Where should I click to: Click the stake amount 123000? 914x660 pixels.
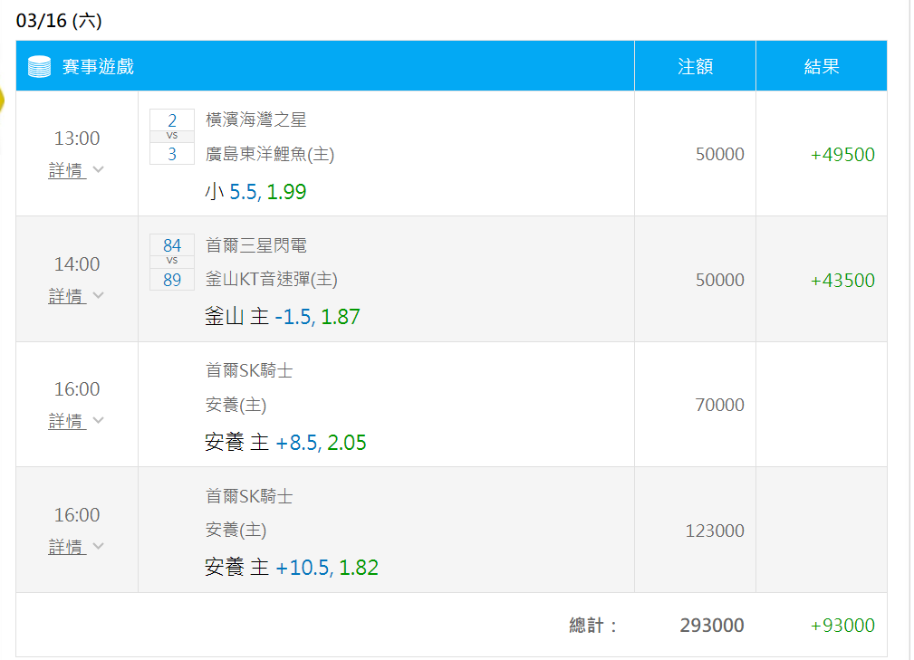click(715, 531)
